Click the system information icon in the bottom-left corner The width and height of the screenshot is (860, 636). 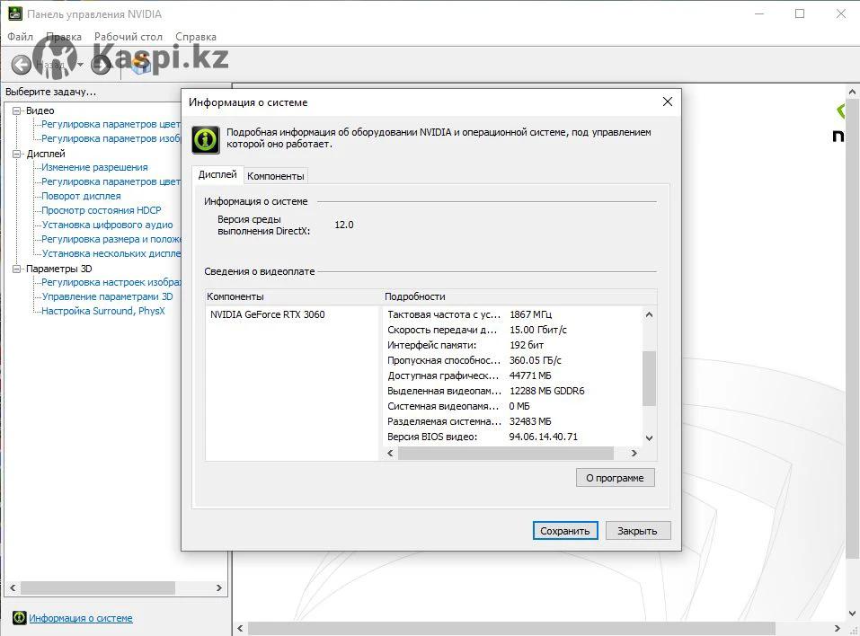click(x=19, y=618)
